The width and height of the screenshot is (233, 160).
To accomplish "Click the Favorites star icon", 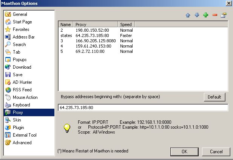I will [8, 29].
